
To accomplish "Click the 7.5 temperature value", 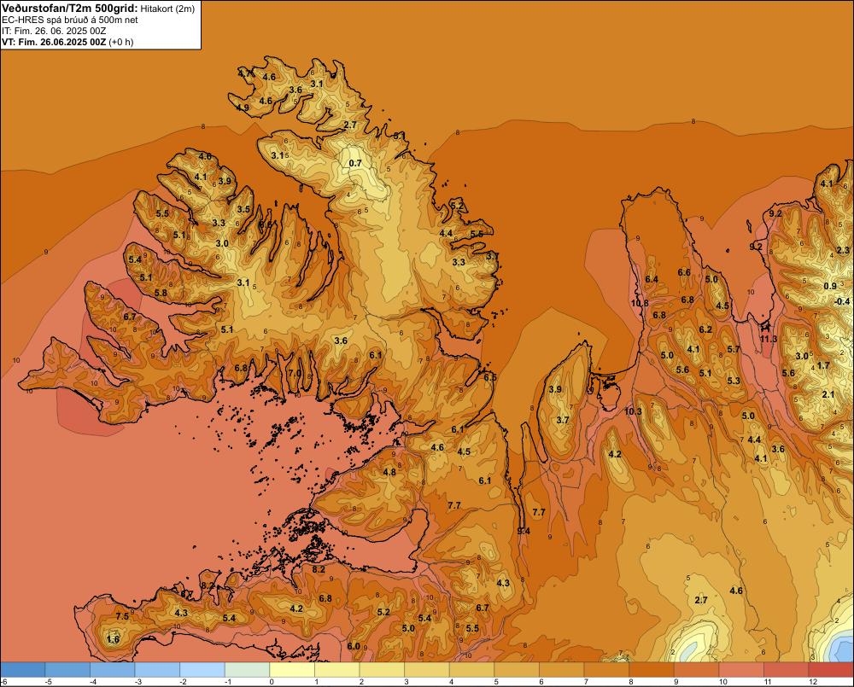I will click(122, 616).
